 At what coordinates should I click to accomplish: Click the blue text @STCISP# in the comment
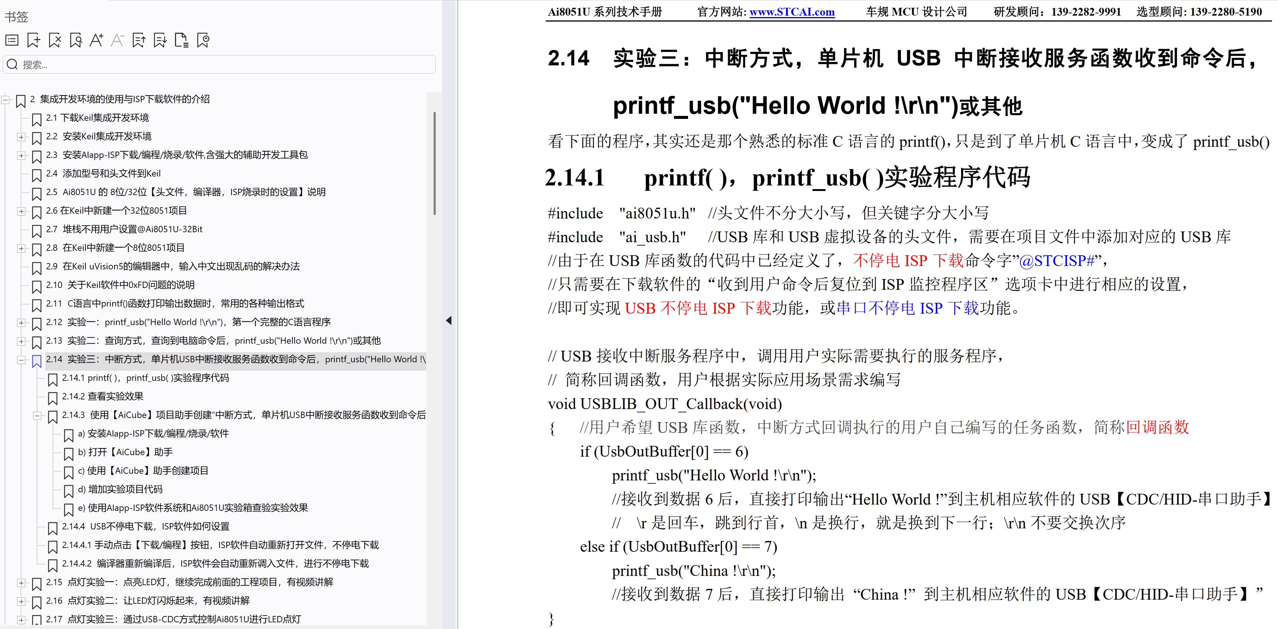click(1057, 260)
